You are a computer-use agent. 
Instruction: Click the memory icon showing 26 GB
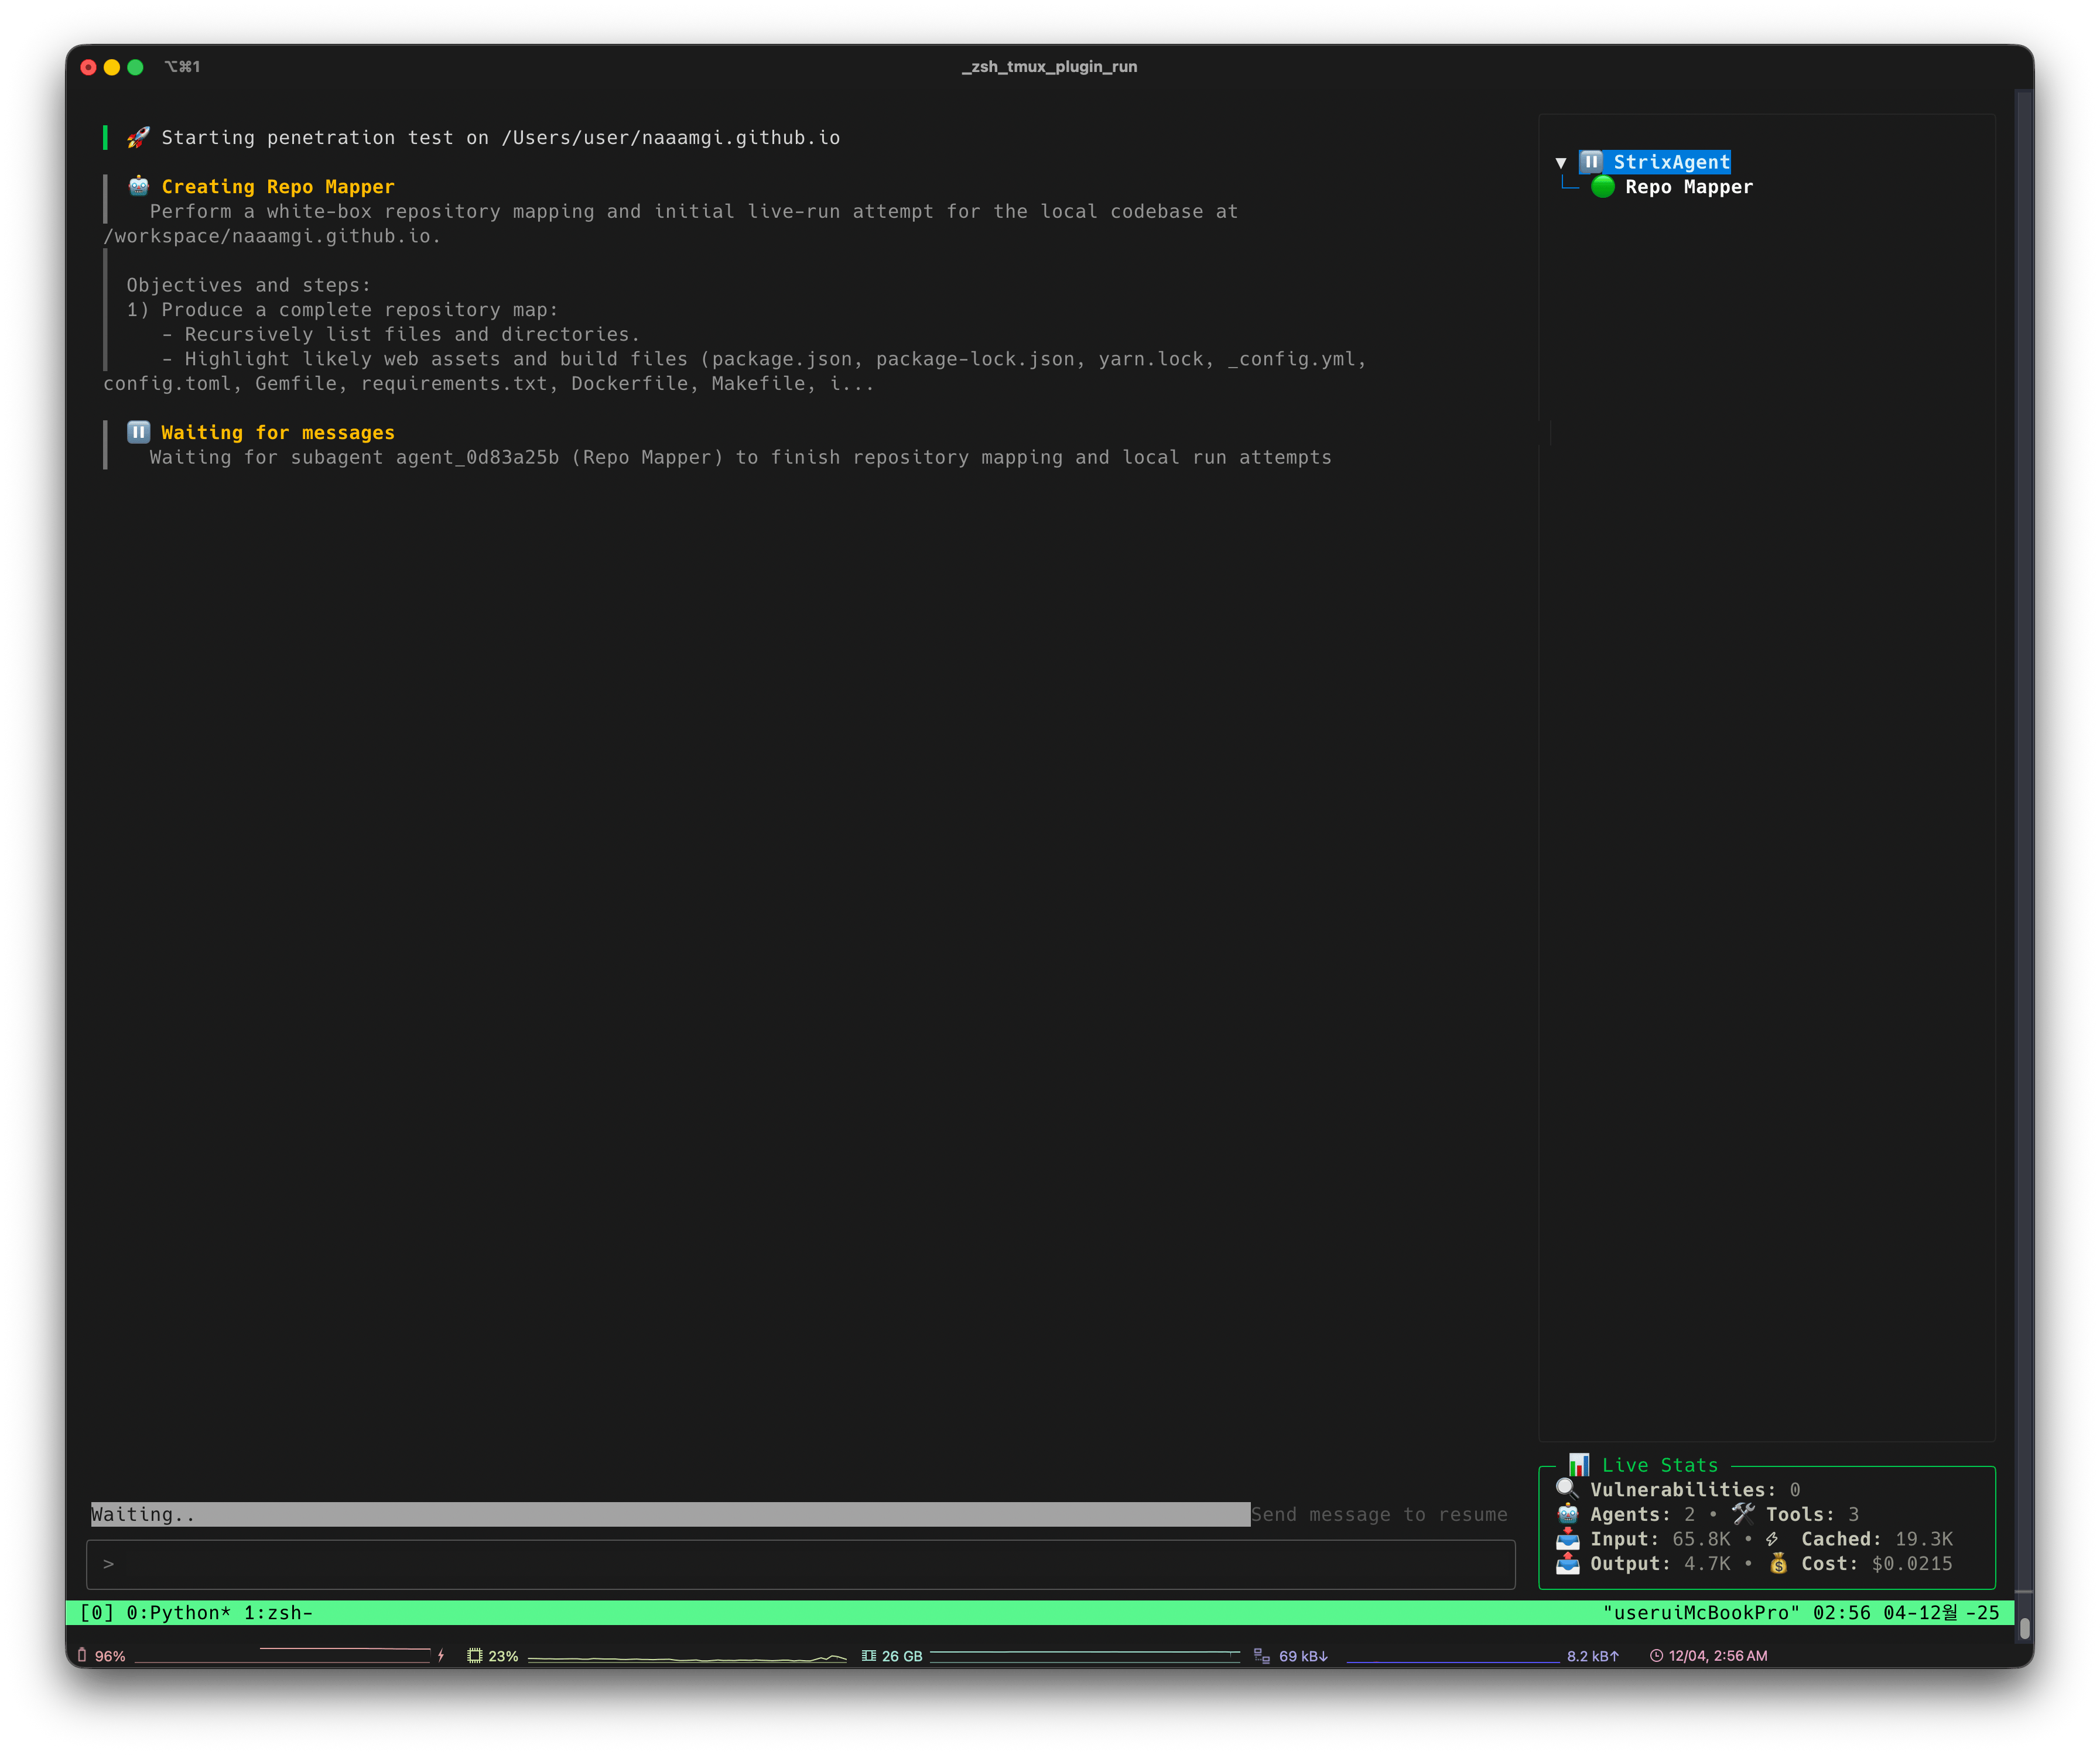click(868, 1656)
